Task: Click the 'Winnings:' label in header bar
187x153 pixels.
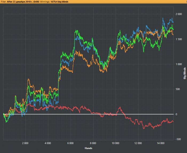Action: point(45,2)
